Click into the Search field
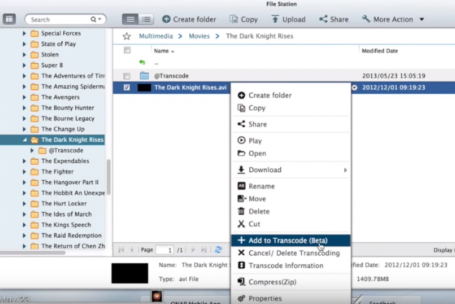The image size is (455, 304). [59, 20]
